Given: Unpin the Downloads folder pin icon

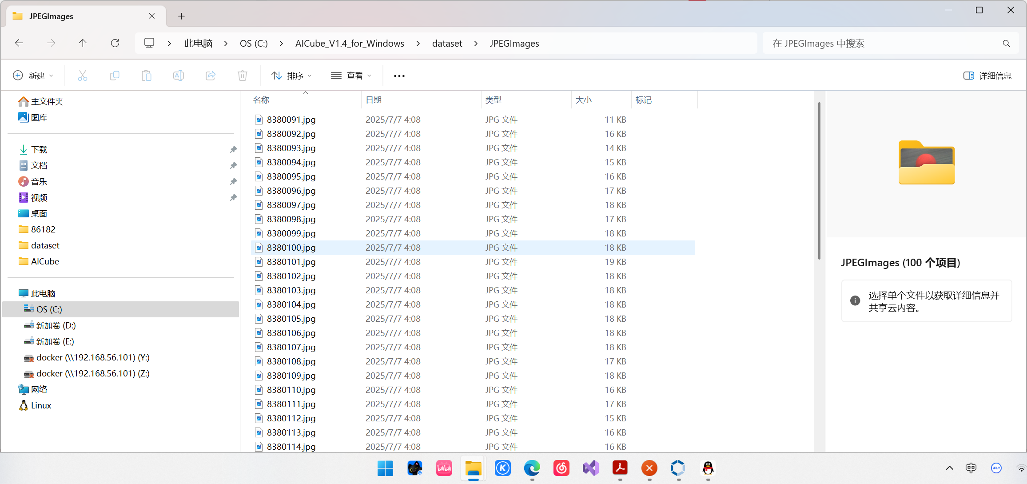Looking at the screenshot, I should (233, 150).
